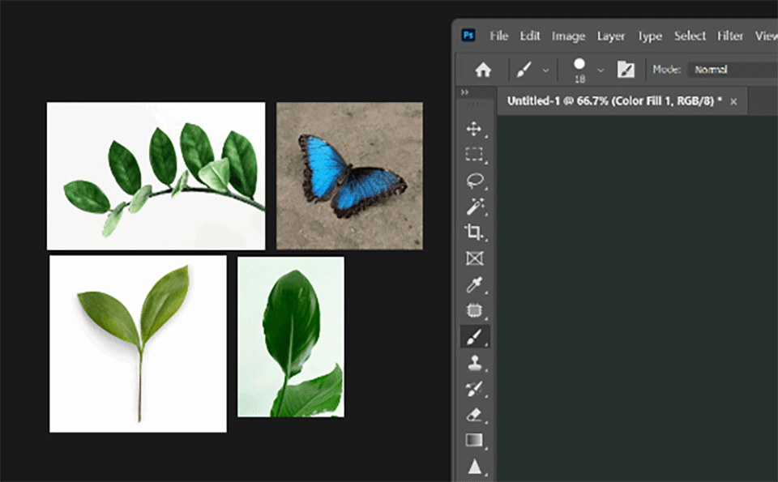Open the File menu
The image size is (778, 482).
[x=498, y=36]
